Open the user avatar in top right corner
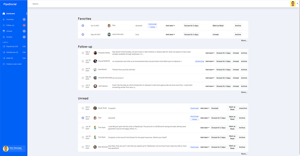Image resolution: width=300 pixels, height=156 pixels. pyautogui.click(x=293, y=4)
